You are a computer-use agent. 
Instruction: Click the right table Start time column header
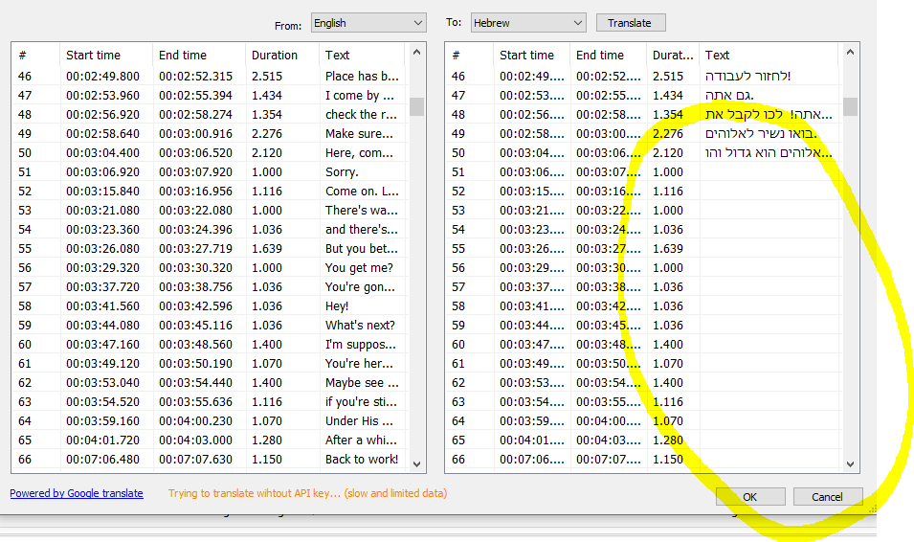point(531,55)
